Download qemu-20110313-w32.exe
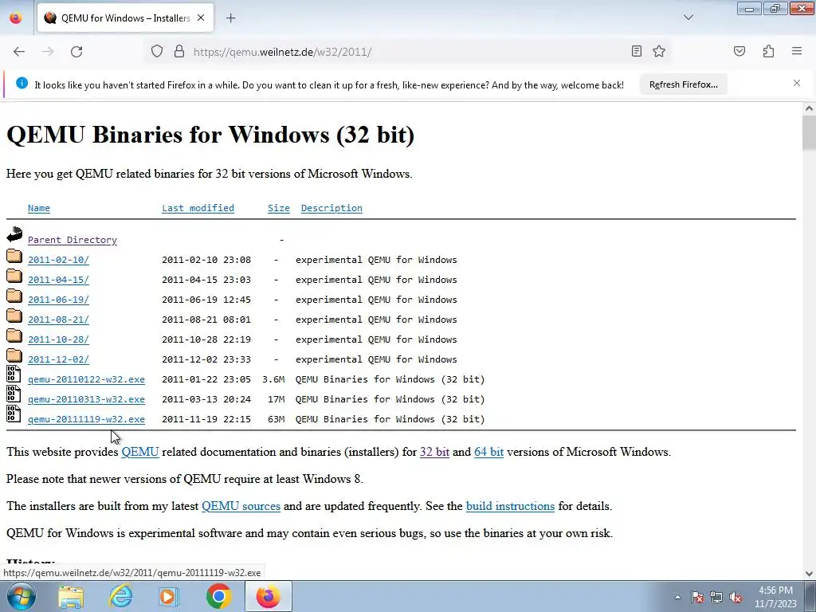The image size is (816, 612). click(86, 400)
